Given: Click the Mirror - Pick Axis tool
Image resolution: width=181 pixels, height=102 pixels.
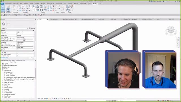Looking at the screenshot, I should pos(41,7).
